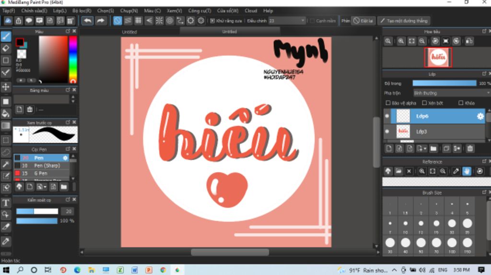Select the G Pen brush
Screen dimensions: 491x275
(41, 173)
